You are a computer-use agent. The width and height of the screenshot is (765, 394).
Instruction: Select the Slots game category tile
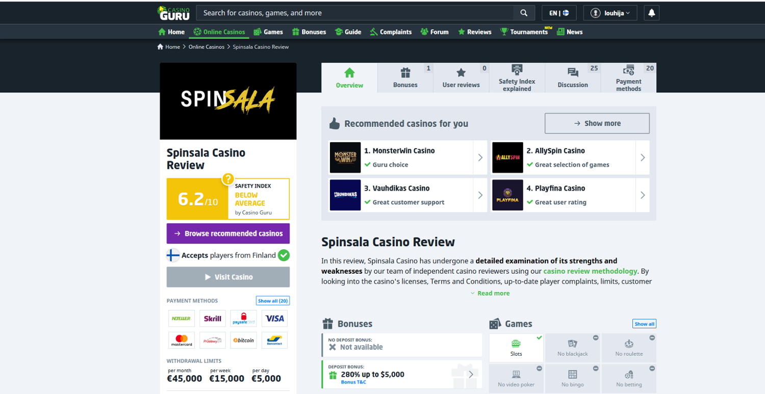point(516,348)
